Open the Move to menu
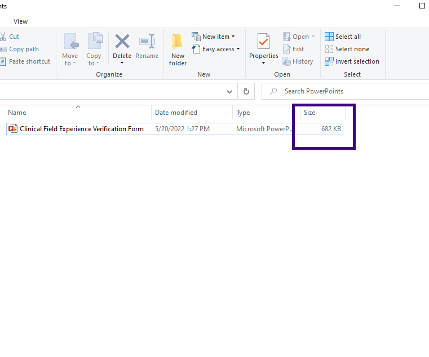The image size is (429, 357). [x=70, y=49]
